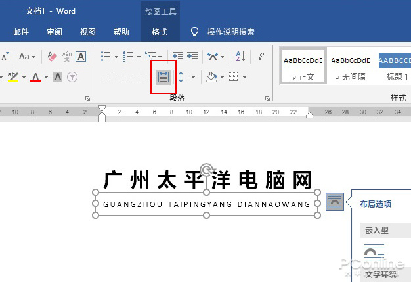Click the top-left textbox sizing handle

[x=96, y=193]
